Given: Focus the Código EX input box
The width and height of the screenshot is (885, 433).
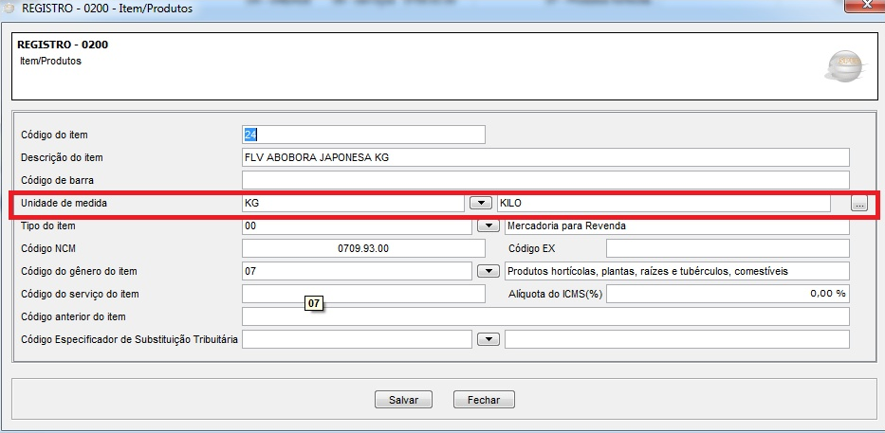Looking at the screenshot, I should click(728, 248).
